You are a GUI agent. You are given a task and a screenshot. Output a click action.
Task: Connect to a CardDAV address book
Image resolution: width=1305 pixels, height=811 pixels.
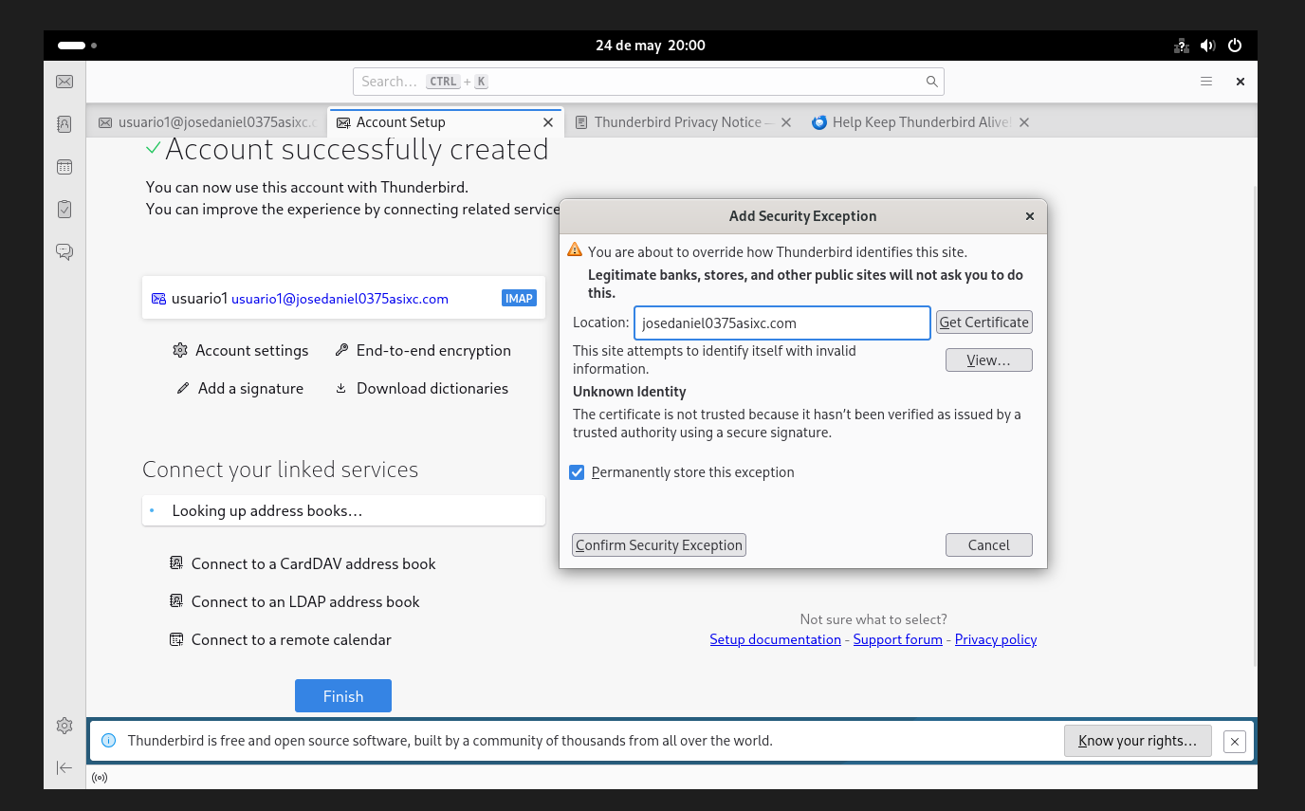pyautogui.click(x=303, y=563)
